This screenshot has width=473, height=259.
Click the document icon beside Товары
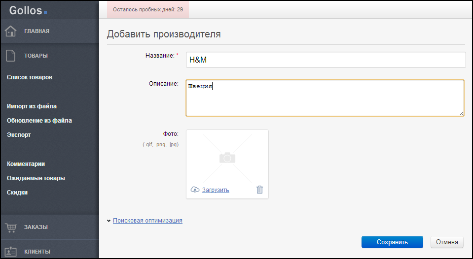tap(11, 56)
